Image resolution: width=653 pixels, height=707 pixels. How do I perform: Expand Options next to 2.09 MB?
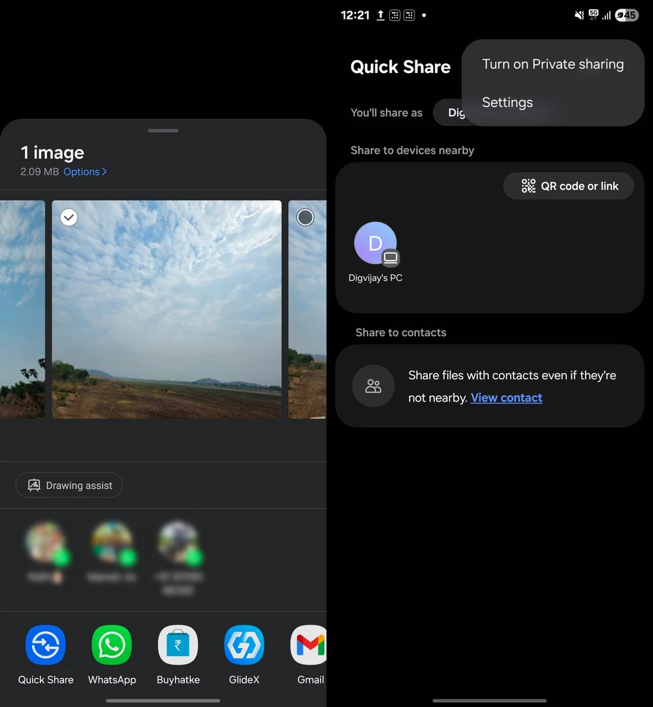click(85, 172)
